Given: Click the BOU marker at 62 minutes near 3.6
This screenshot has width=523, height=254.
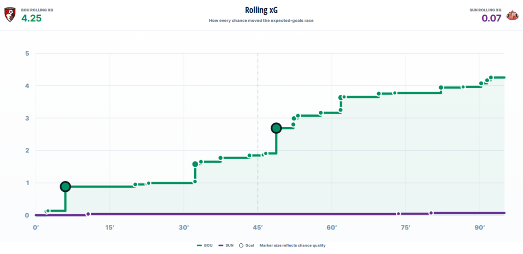Looking at the screenshot, I should (x=341, y=97).
